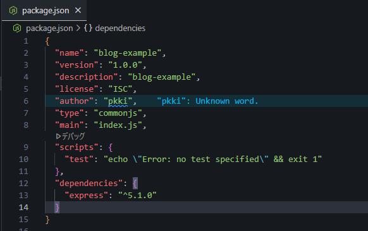Click the "commonjs" value
Viewport: 368px width, 231px height.
(x=118, y=113)
